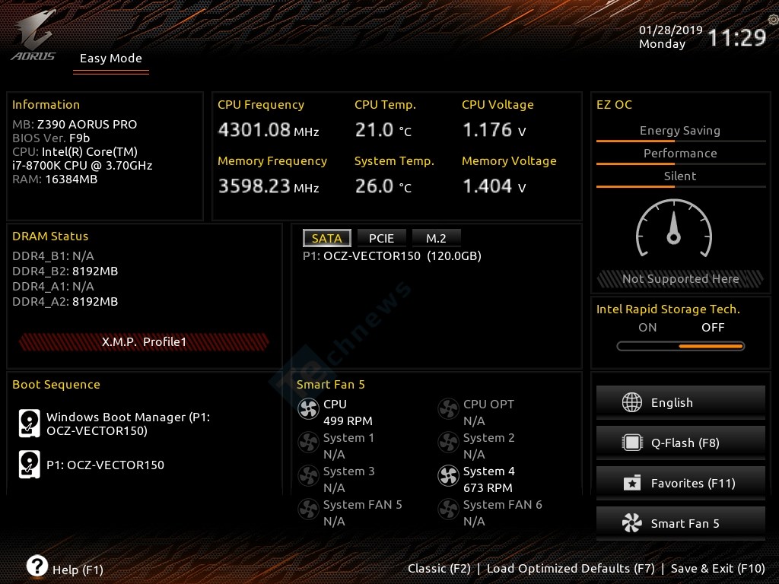Select the System FAN 5 icon
Viewport: 779px width, 584px height.
pos(308,509)
